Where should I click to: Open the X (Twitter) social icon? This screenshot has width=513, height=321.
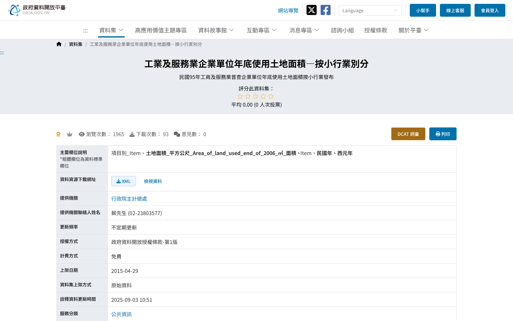(311, 10)
